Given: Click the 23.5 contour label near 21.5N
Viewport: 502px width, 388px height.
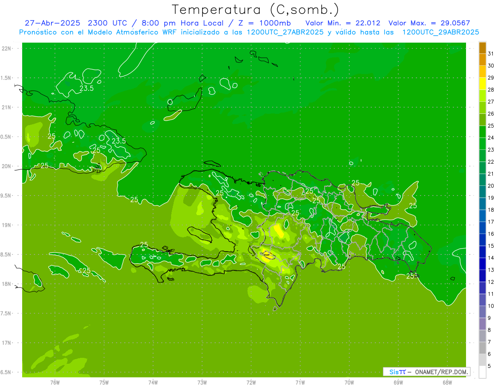Looking at the screenshot, I should [87, 88].
